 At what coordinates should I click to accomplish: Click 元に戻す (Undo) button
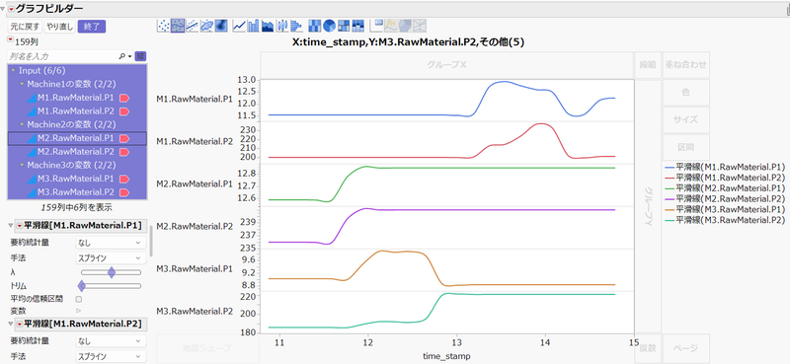26,27
